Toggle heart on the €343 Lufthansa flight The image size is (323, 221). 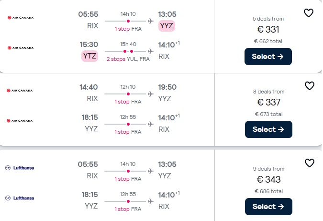[x=310, y=163]
